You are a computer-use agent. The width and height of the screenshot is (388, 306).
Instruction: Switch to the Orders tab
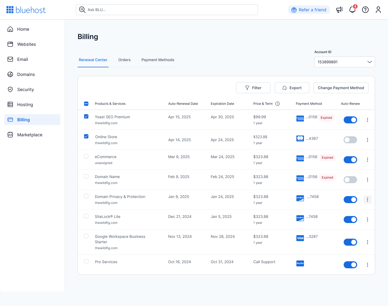pos(124,60)
